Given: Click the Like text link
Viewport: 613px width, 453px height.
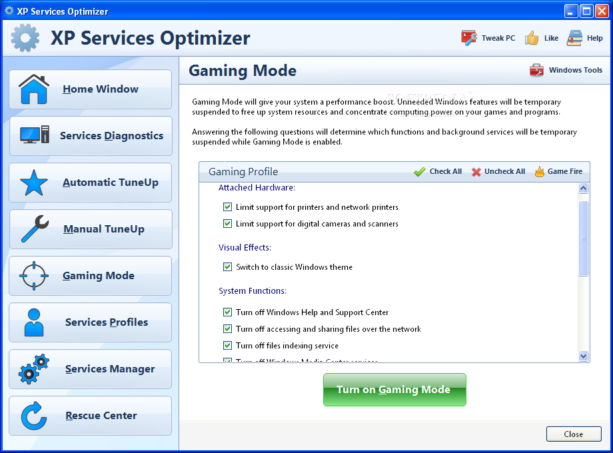Looking at the screenshot, I should coord(551,38).
